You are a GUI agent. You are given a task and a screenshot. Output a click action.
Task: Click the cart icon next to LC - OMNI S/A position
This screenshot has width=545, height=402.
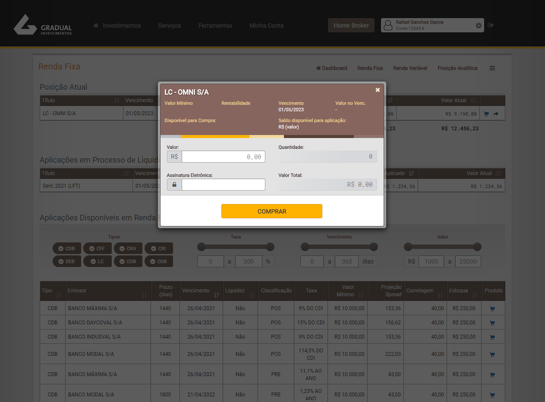pyautogui.click(x=486, y=113)
